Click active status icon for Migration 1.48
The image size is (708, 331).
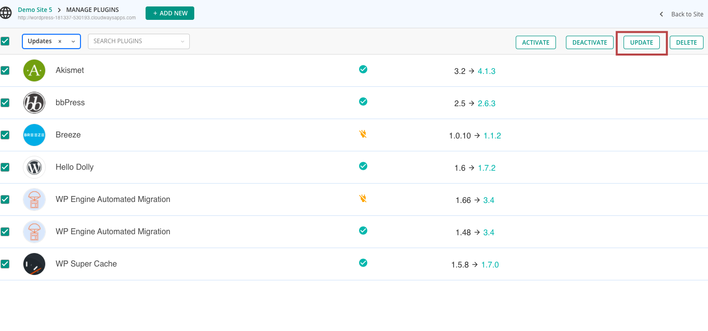pyautogui.click(x=363, y=231)
